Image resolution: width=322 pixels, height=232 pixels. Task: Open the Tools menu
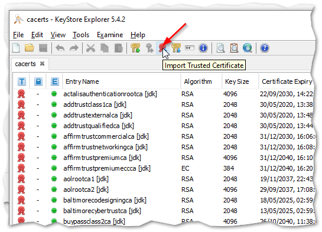coord(81,35)
